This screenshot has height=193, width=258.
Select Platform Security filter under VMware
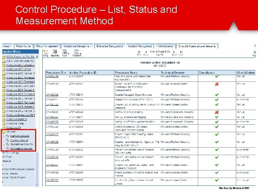(20, 136)
